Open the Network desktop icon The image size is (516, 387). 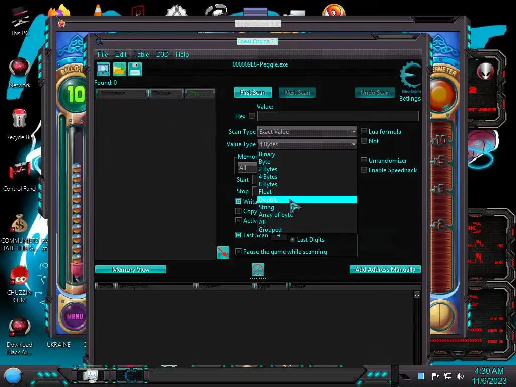(x=20, y=73)
